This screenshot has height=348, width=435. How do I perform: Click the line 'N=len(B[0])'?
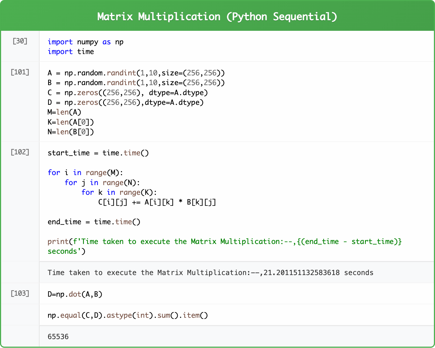71,132
